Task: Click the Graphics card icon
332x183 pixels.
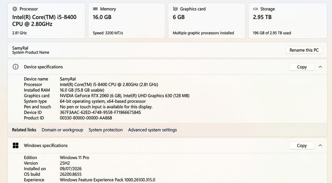Action: click(175, 9)
